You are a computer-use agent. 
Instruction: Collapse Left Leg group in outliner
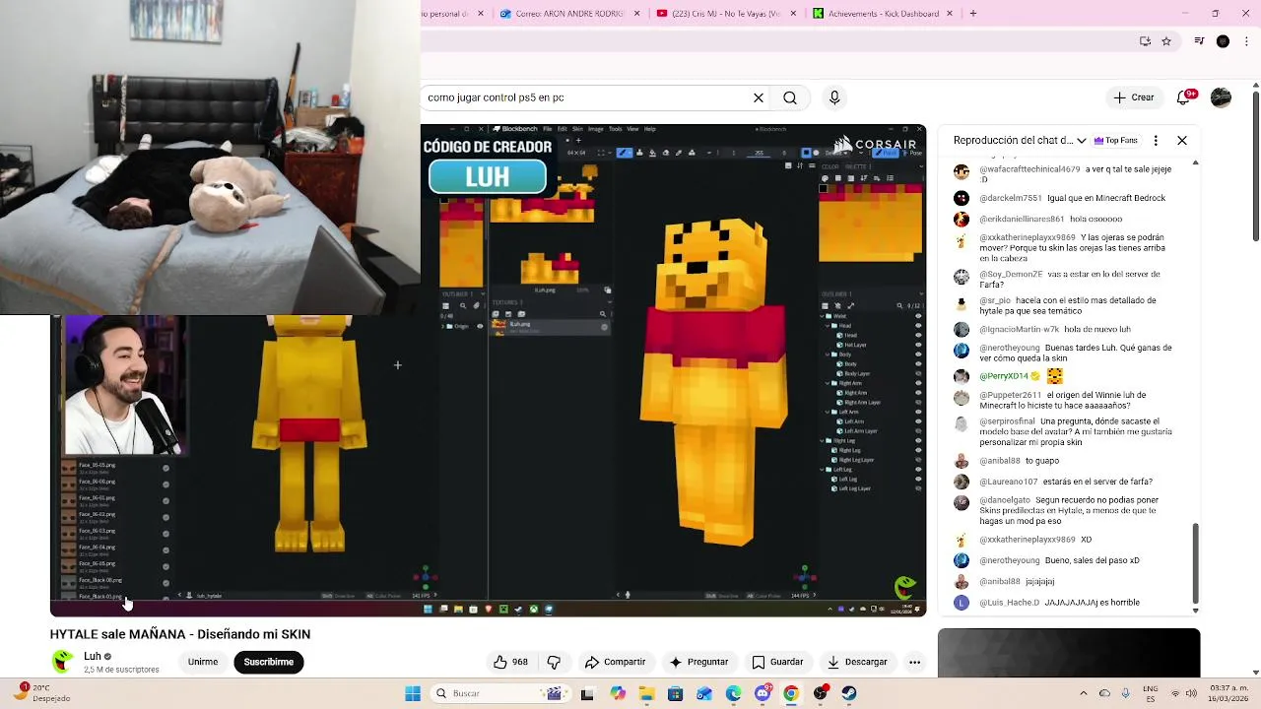pos(823,469)
